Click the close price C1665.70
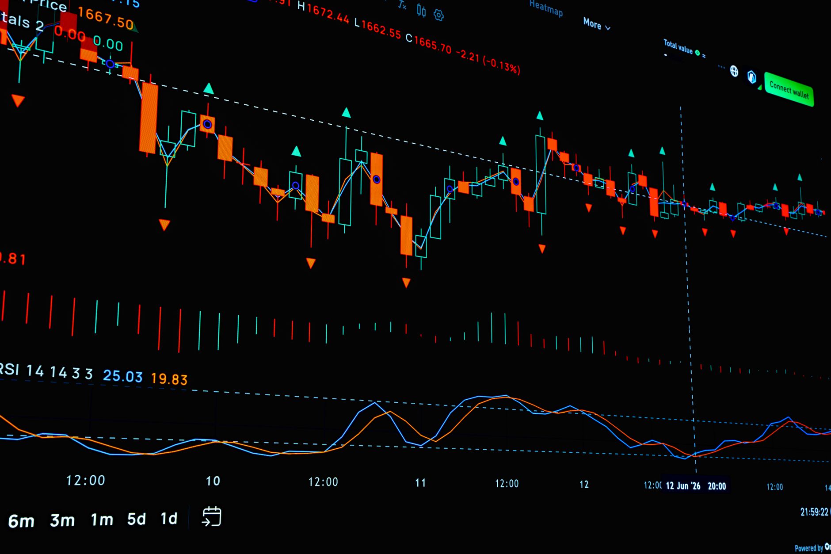 pos(428,44)
